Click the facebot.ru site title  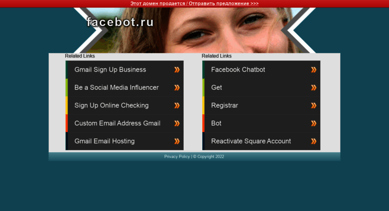120,22
